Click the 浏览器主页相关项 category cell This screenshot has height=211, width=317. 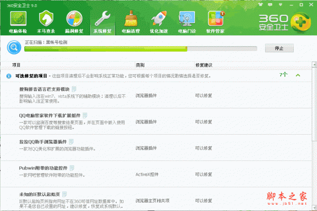point(153,200)
